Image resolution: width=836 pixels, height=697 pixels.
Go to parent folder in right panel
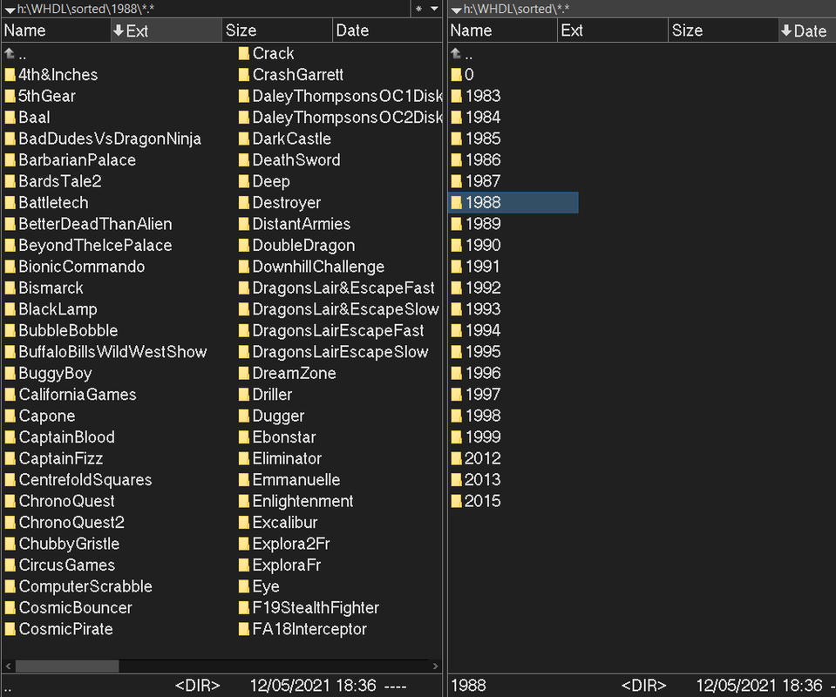point(461,53)
